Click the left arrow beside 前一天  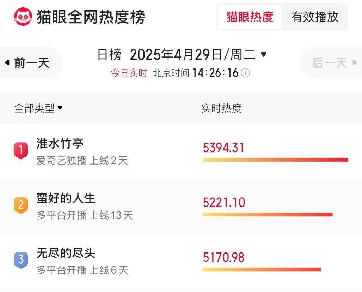(x=7, y=62)
